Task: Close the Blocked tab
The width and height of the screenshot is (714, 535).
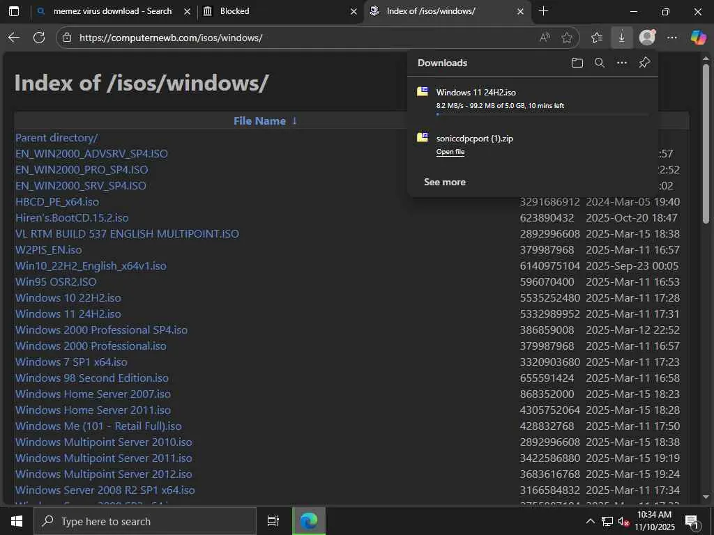Action: pyautogui.click(x=354, y=12)
